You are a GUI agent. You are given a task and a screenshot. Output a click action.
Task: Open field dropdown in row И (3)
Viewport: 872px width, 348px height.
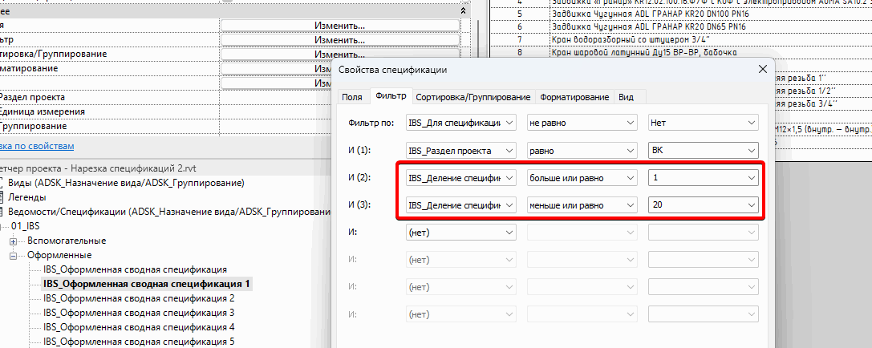point(461,205)
